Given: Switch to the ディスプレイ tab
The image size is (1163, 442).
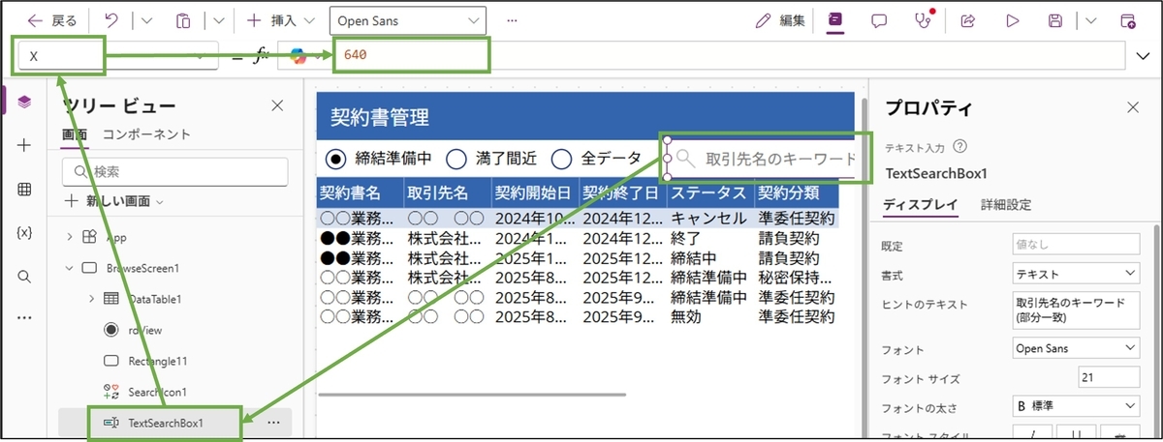Looking at the screenshot, I should tap(921, 204).
